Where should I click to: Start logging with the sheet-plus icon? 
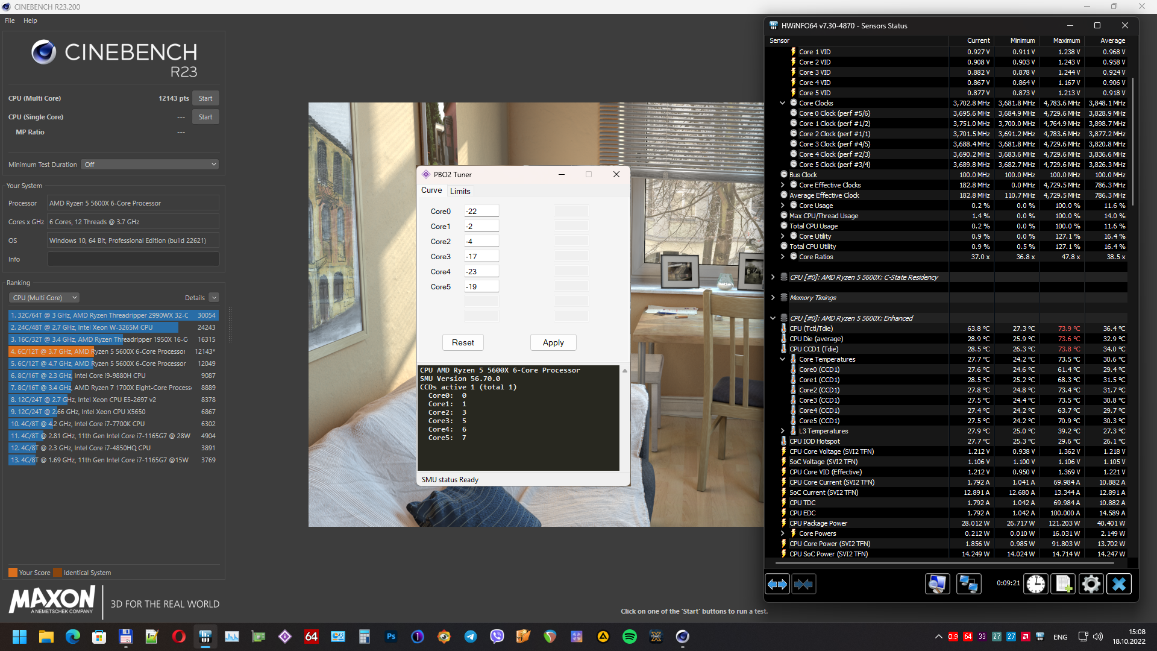pos(1063,584)
